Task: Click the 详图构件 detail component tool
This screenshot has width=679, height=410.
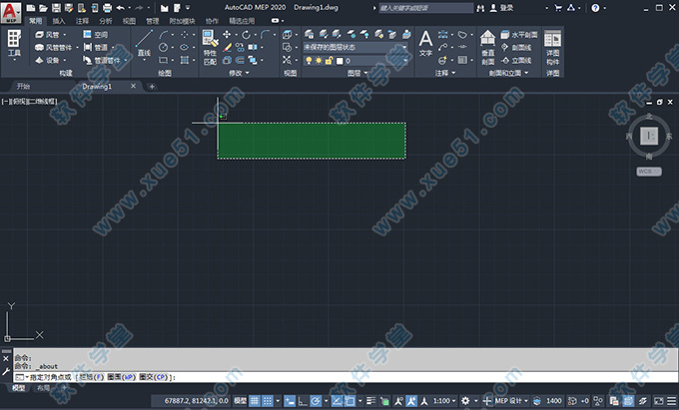Action: pos(552,48)
